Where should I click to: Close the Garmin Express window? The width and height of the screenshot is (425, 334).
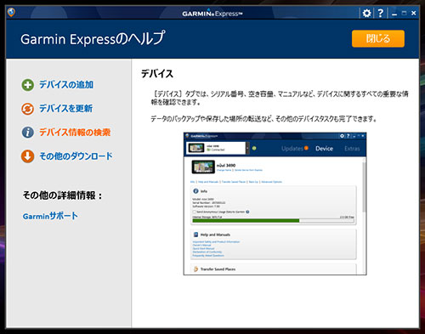414,13
